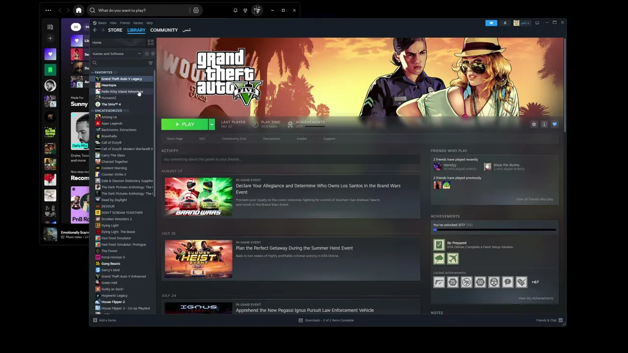Open the GTA V manage settings gear

(534, 125)
